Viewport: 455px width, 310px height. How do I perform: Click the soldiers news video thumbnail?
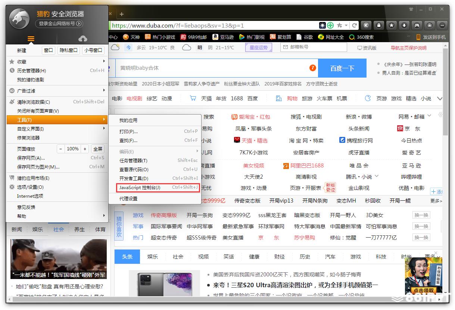58,259
